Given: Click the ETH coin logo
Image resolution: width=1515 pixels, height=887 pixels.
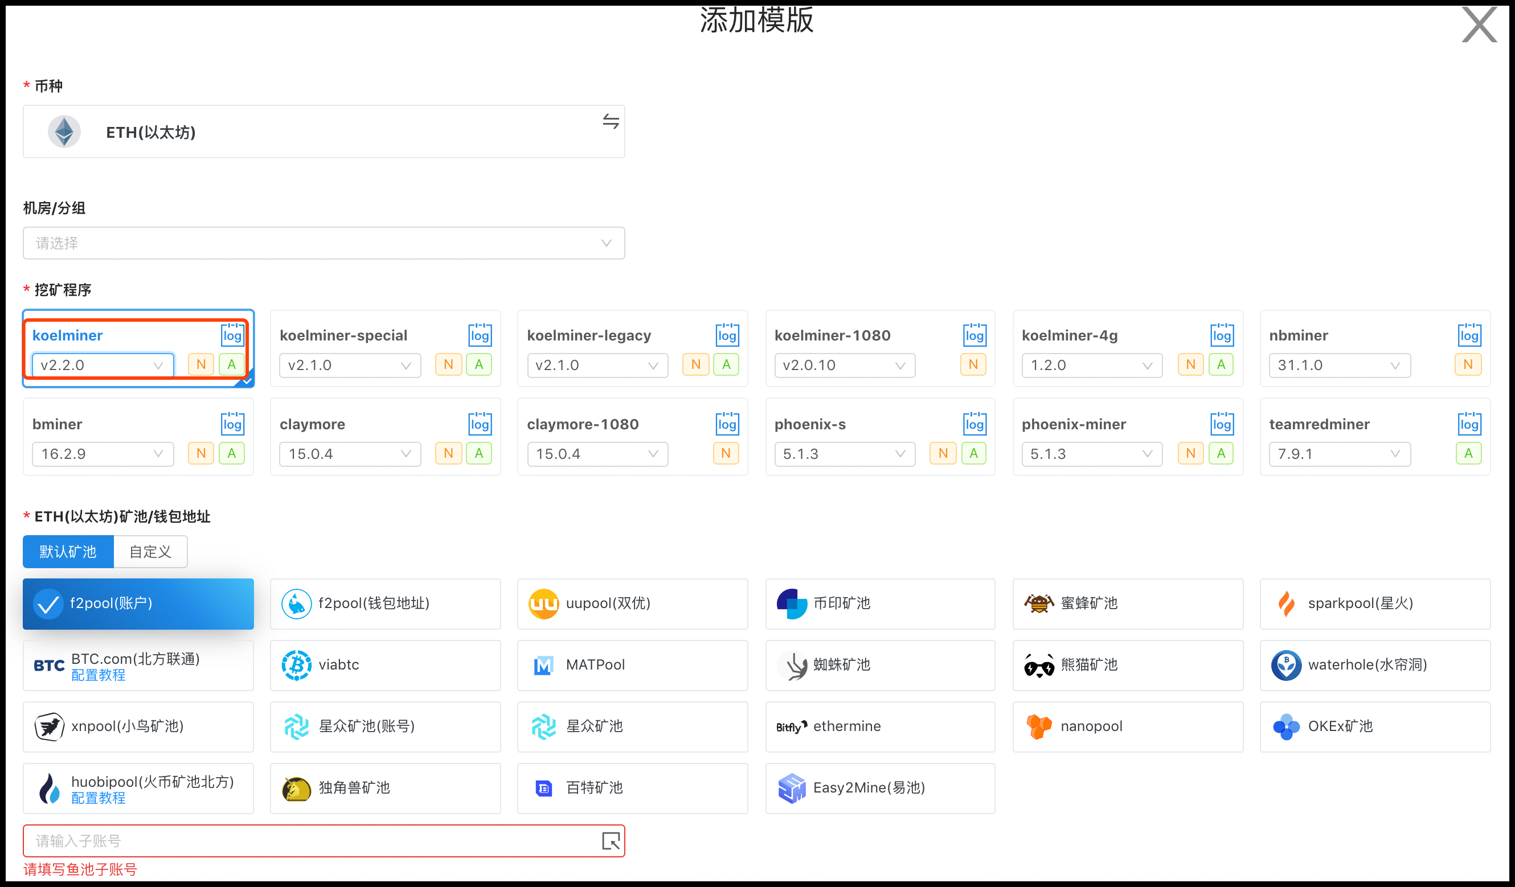Looking at the screenshot, I should click(x=64, y=132).
